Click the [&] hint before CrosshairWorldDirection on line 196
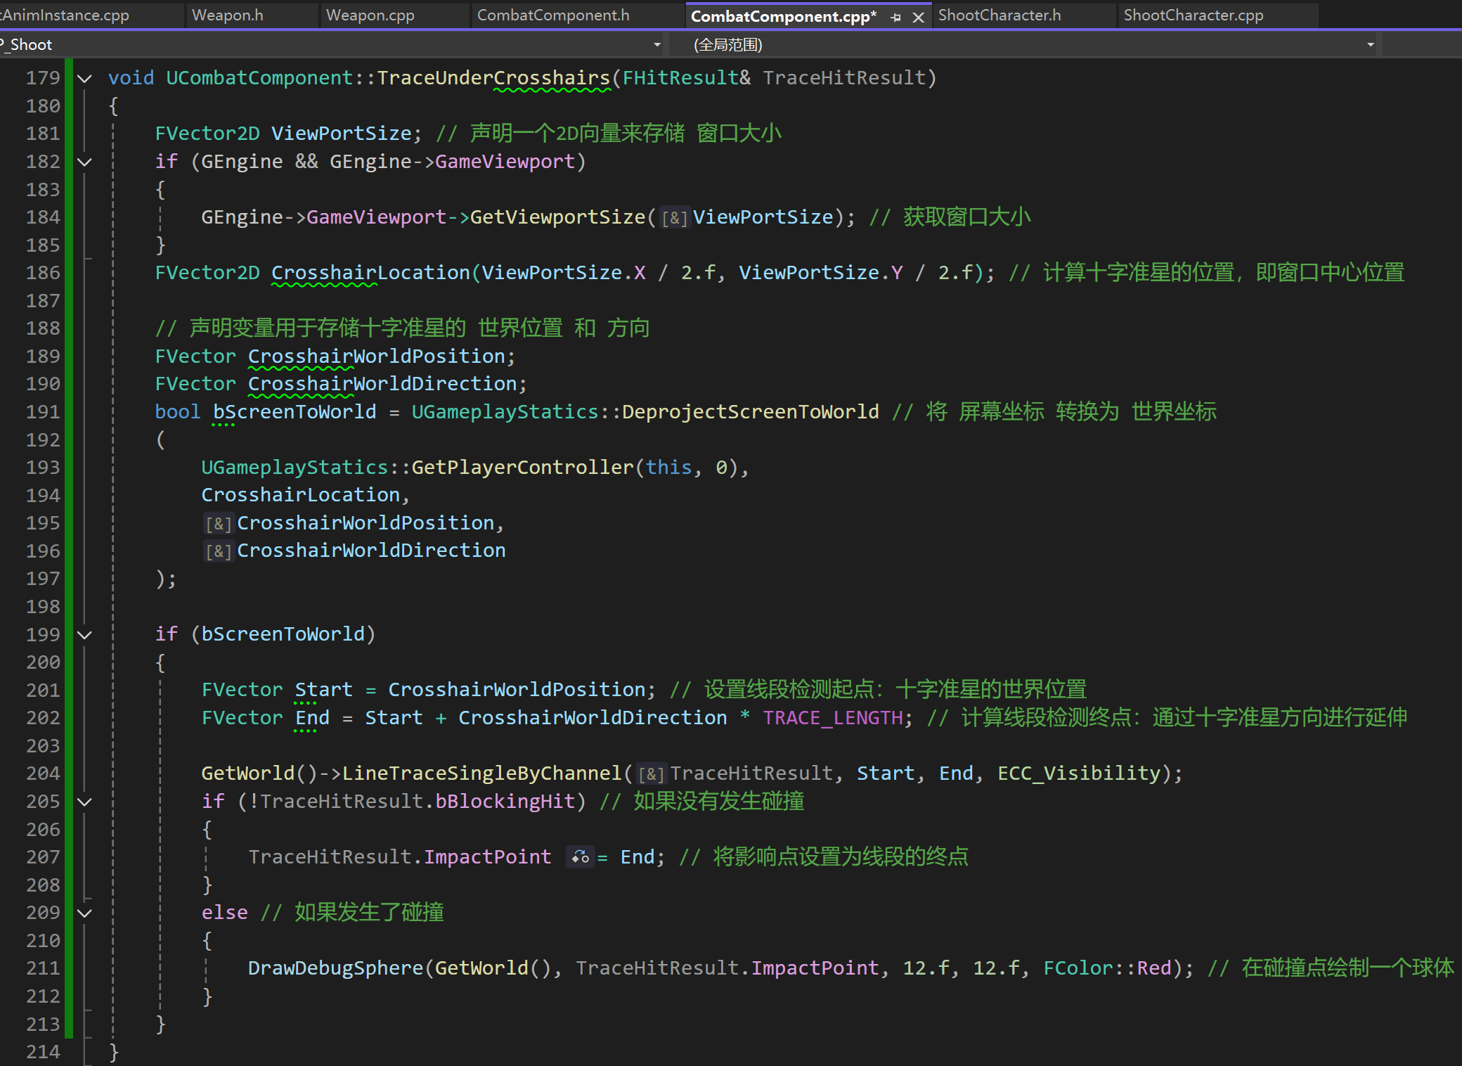The width and height of the screenshot is (1462, 1066). click(219, 551)
